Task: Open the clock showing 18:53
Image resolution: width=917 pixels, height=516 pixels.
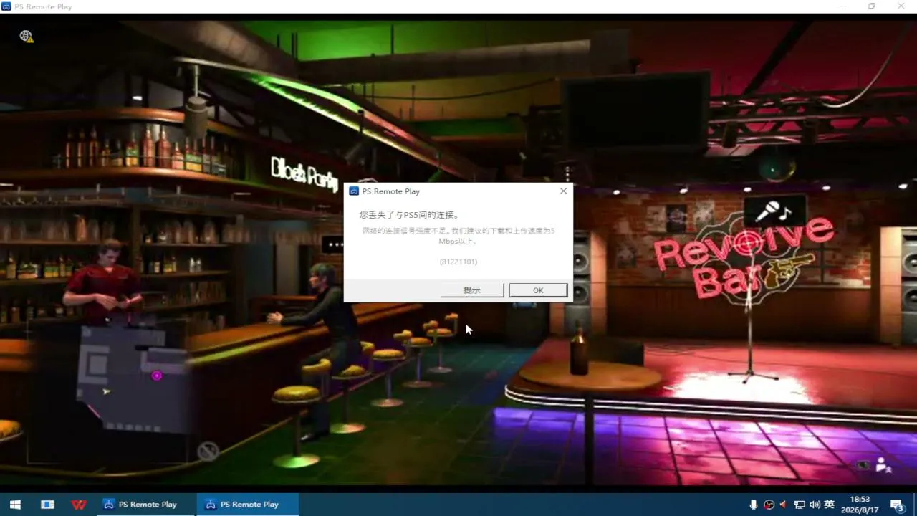Action: tap(860, 505)
